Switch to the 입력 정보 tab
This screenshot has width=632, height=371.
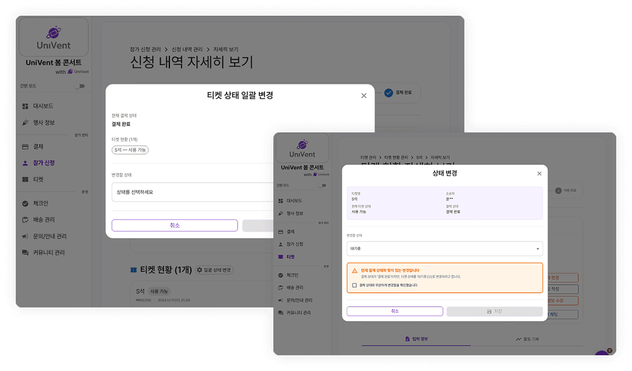(x=418, y=338)
